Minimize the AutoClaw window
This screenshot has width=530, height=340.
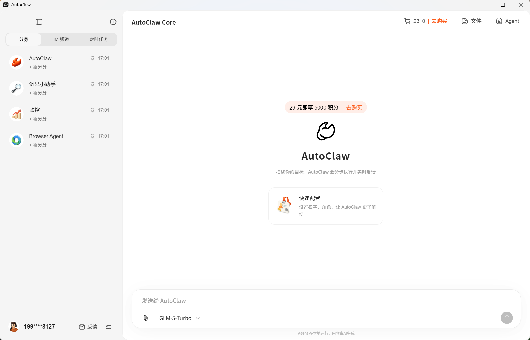point(485,5)
